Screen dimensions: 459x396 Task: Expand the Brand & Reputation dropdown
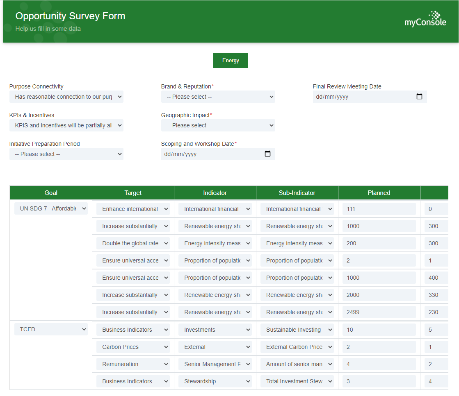pos(218,97)
